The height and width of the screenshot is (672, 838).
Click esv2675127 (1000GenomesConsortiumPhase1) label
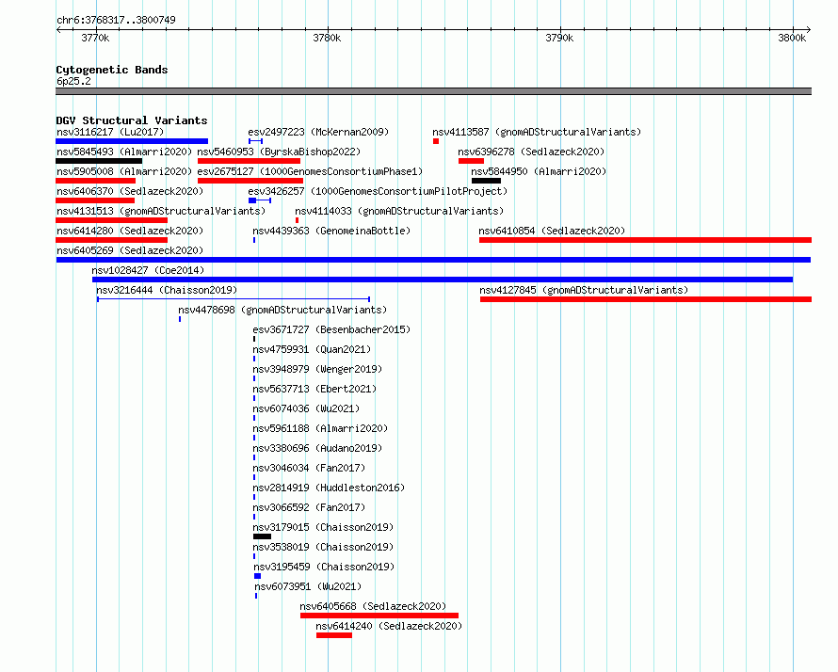click(310, 171)
